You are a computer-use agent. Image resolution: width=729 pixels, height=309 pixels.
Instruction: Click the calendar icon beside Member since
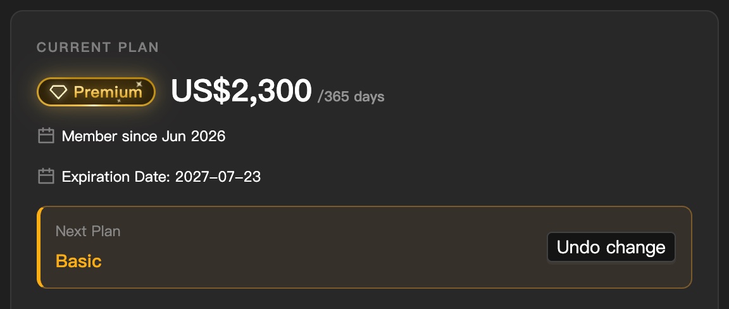coord(46,136)
